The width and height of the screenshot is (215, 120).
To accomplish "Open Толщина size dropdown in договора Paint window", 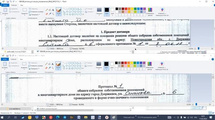I will point(99,12).
